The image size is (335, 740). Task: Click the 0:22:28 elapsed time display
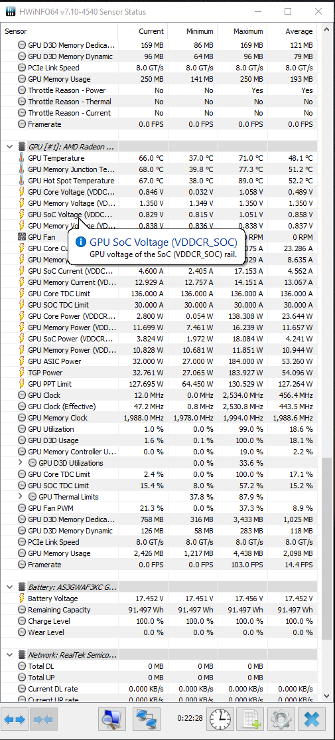(x=190, y=718)
